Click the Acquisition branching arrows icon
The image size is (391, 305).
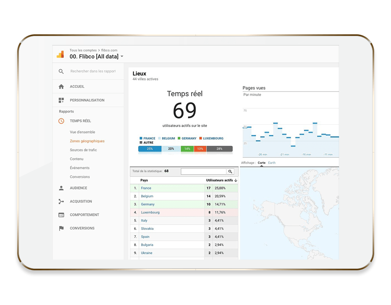click(61, 201)
